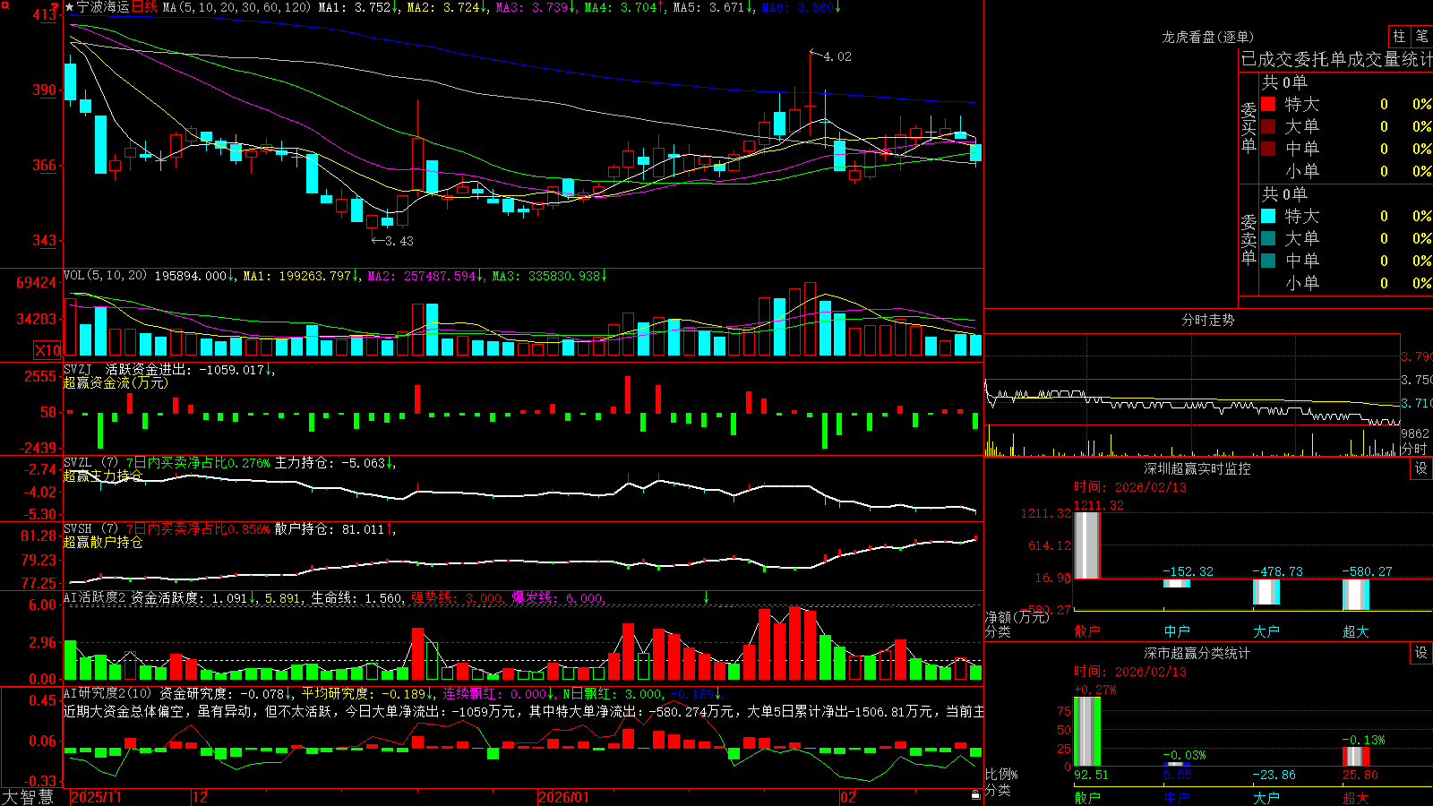Image resolution: width=1433 pixels, height=806 pixels.
Task: Click the 超赢资金流(万元) label
Action: tap(116, 382)
